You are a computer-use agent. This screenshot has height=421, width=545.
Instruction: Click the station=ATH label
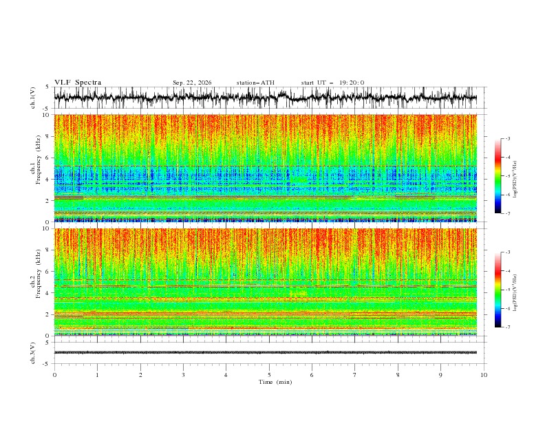click(255, 83)
